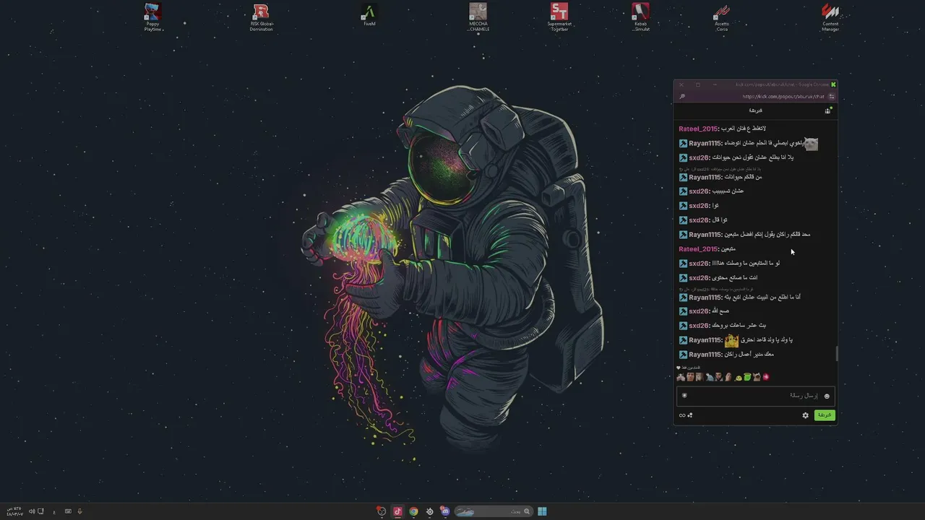Open Windows Start button on taskbar
925x520 pixels.
point(542,511)
